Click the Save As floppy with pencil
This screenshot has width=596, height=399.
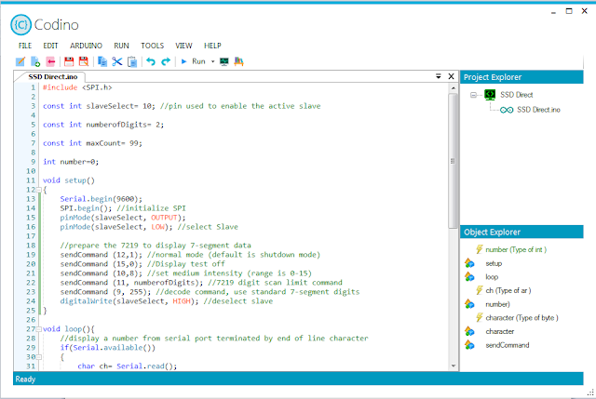(84, 61)
